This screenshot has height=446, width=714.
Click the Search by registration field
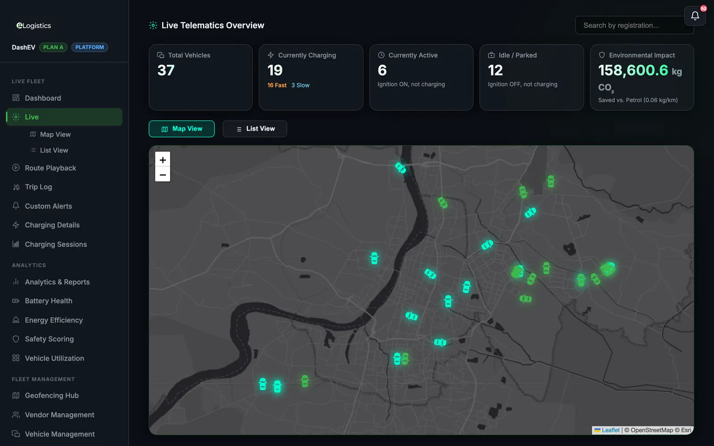634,25
